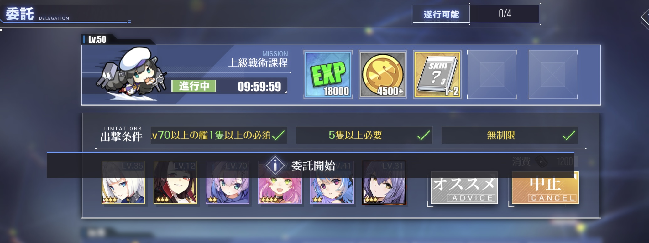
Task: Click the 中止 CANCEL button
Action: (545, 188)
